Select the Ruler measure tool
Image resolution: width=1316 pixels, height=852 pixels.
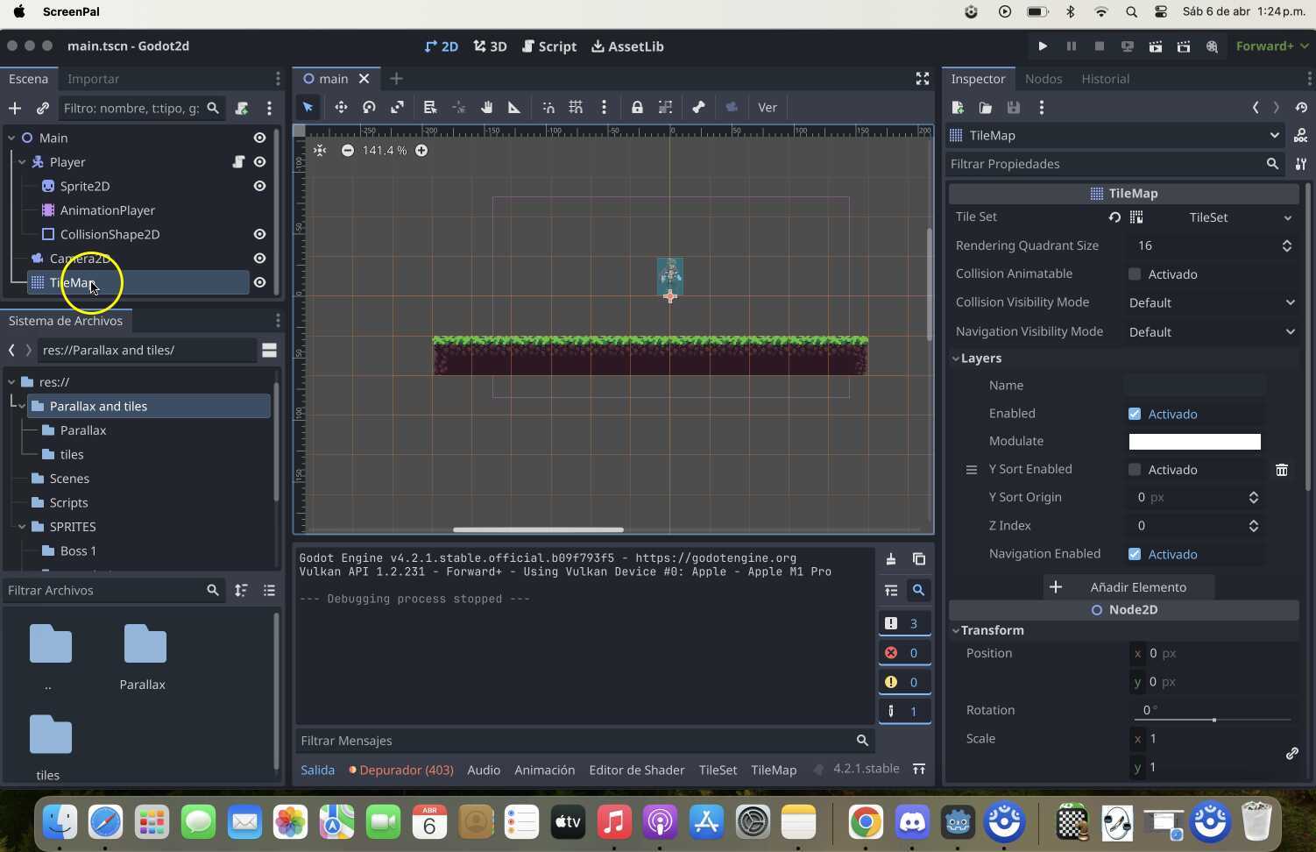514,107
